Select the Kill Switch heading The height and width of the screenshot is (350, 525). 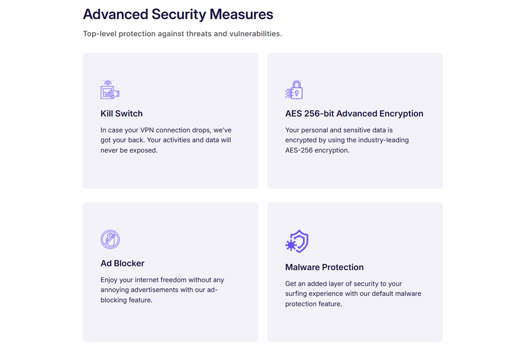(x=122, y=114)
